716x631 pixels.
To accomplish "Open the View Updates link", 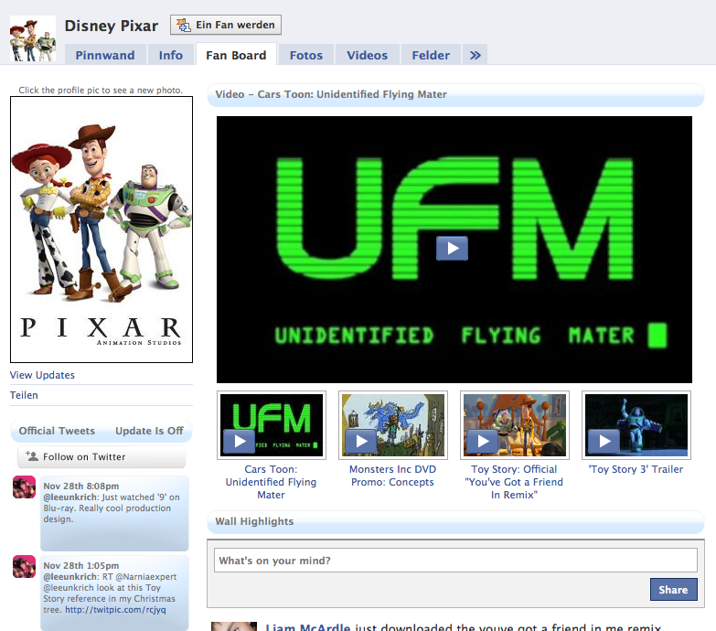I will [x=43, y=375].
